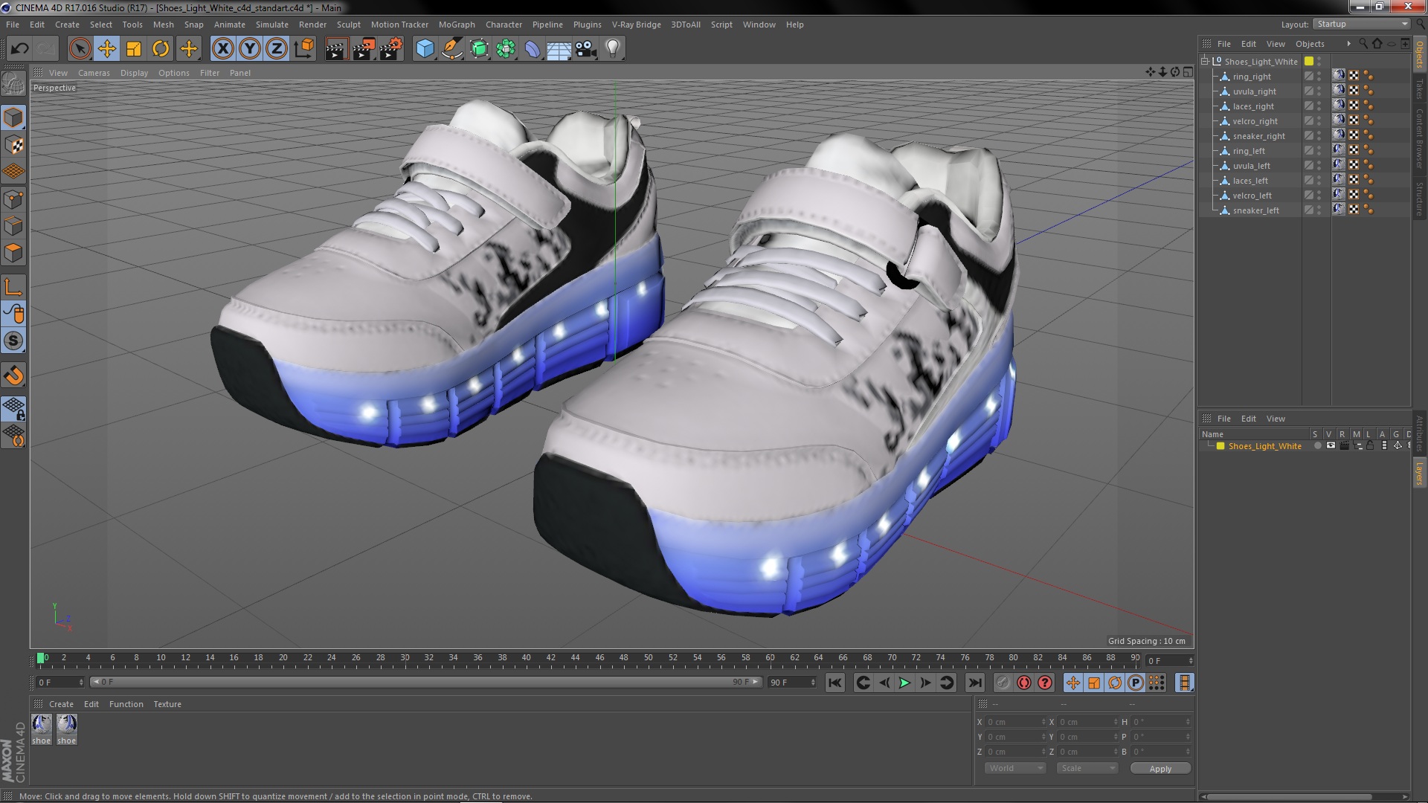
Task: Open the Material Manager Create menu
Action: pyautogui.click(x=61, y=704)
